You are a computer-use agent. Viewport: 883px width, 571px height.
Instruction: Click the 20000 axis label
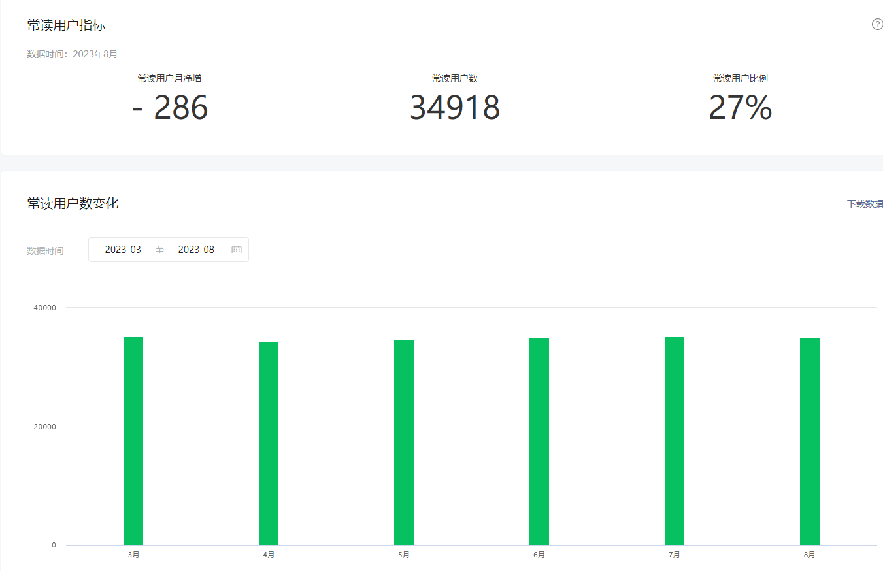45,427
